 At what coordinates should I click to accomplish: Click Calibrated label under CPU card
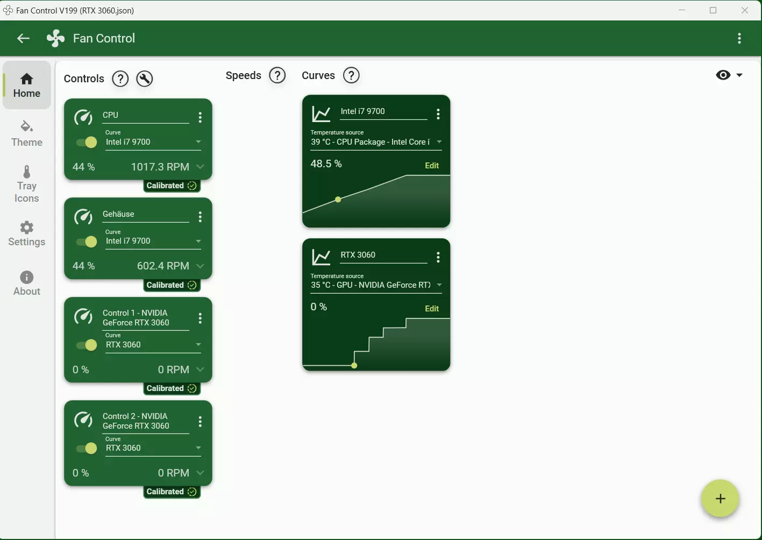click(x=165, y=186)
